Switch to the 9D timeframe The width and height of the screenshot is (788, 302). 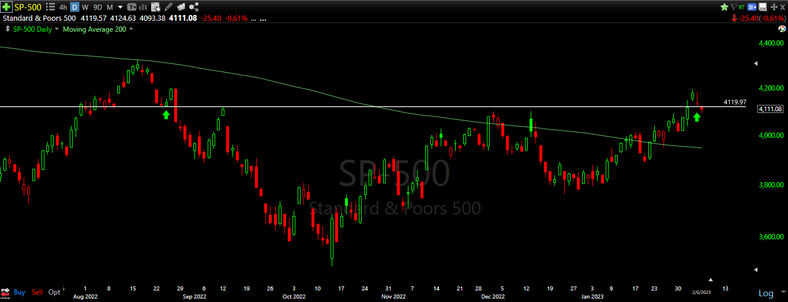(x=97, y=7)
